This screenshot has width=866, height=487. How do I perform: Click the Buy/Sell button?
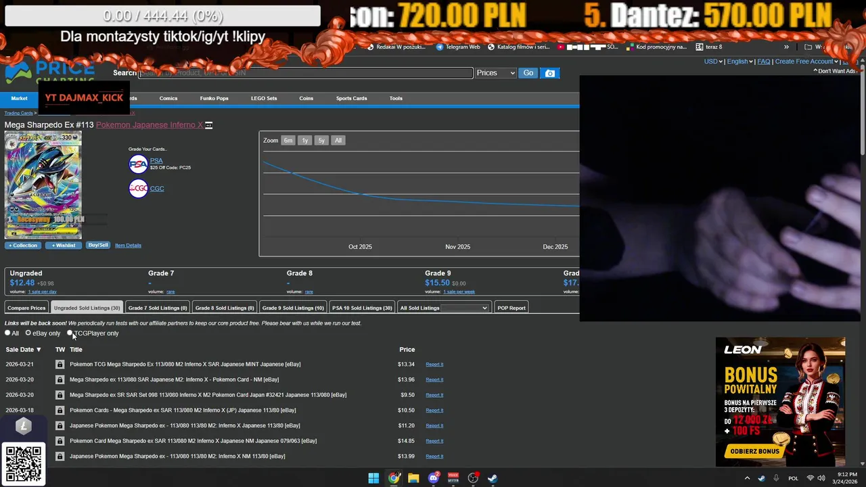(98, 245)
